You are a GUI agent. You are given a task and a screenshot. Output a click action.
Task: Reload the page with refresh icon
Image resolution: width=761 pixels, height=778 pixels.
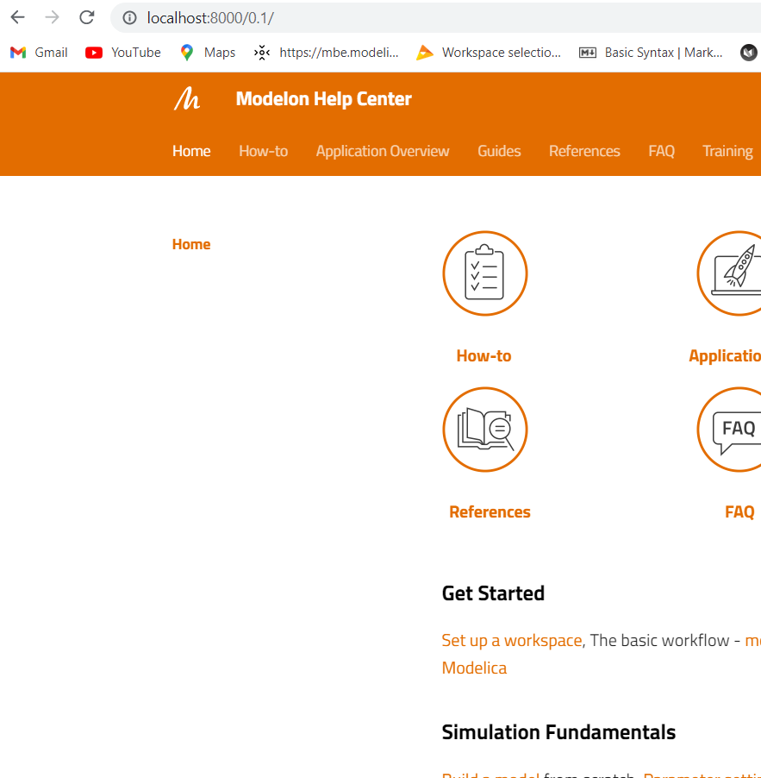87,18
